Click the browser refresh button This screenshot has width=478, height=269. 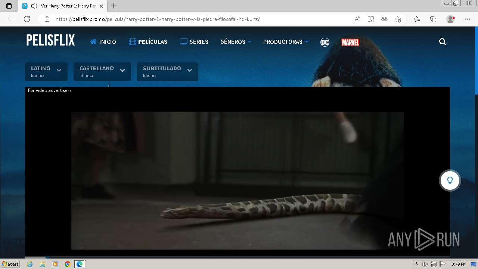coord(27,19)
